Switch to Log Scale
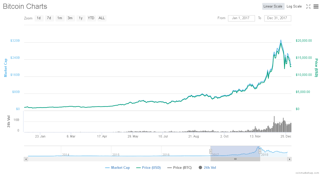Image resolution: width=322 pixels, height=175 pixels. [x=294, y=6]
